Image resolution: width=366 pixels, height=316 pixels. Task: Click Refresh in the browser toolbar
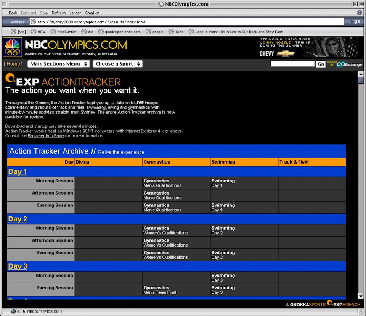(x=59, y=13)
